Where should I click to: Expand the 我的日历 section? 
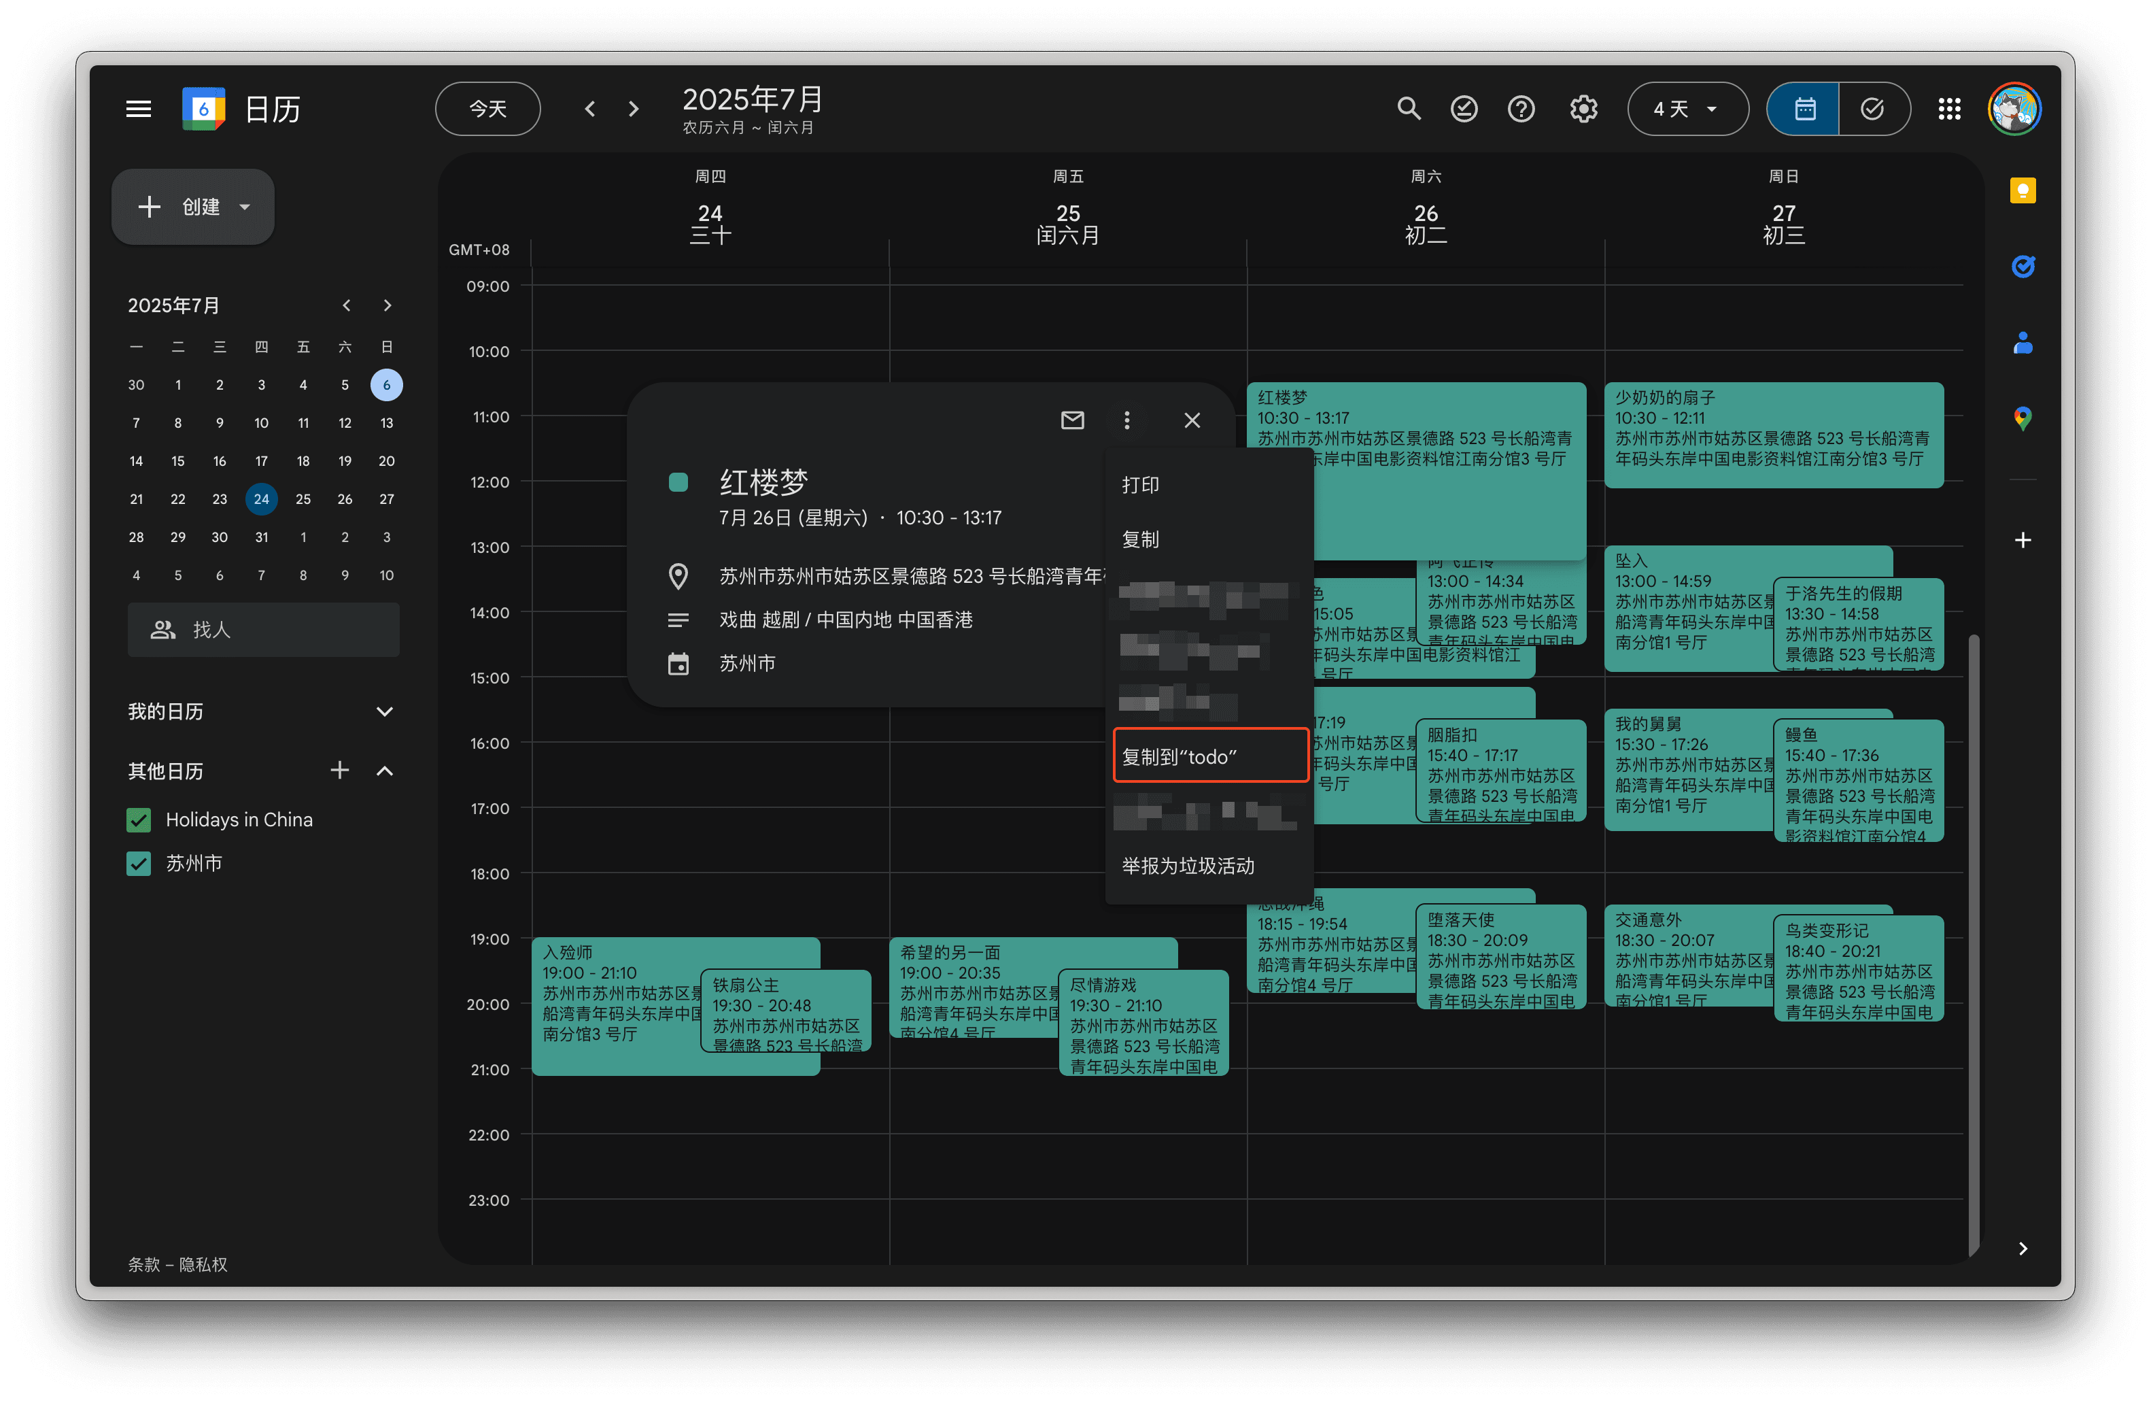click(384, 711)
